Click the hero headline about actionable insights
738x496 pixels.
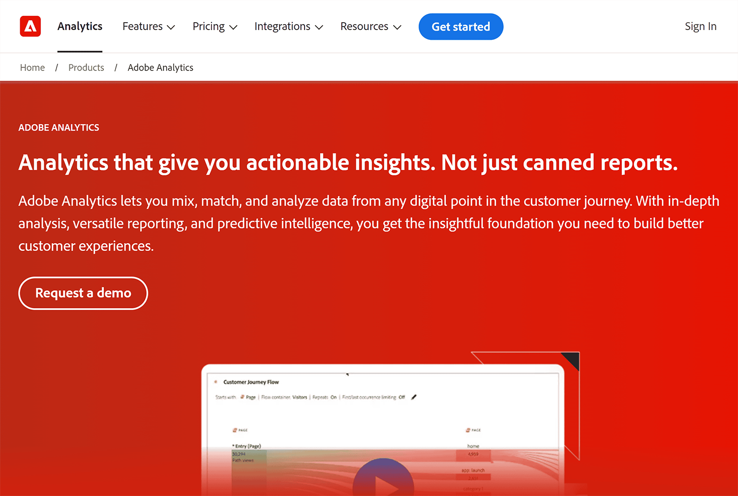coord(348,163)
